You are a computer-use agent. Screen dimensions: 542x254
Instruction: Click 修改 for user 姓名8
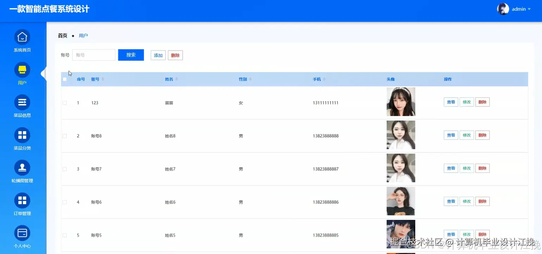pyautogui.click(x=467, y=135)
